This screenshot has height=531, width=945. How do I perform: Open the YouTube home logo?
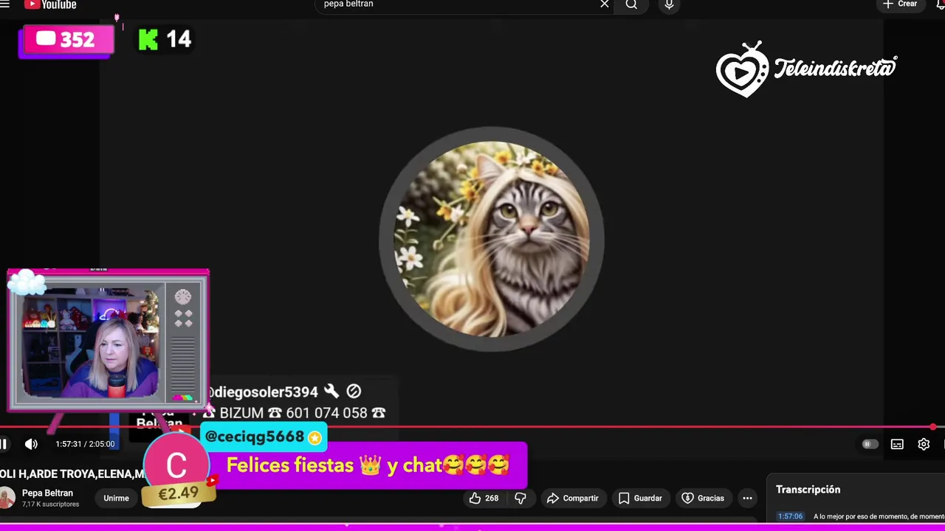[x=50, y=4]
